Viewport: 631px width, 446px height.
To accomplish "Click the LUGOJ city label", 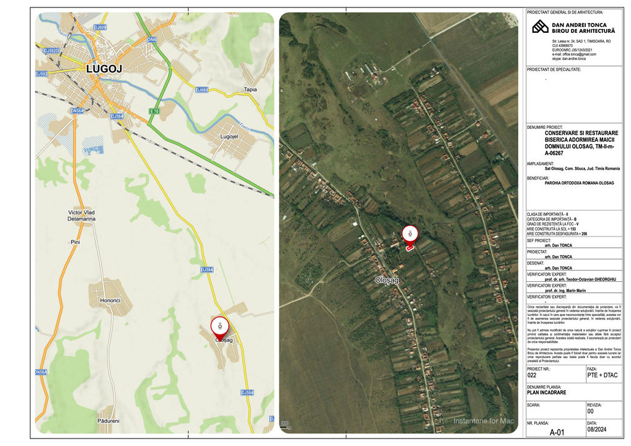I will (x=104, y=69).
